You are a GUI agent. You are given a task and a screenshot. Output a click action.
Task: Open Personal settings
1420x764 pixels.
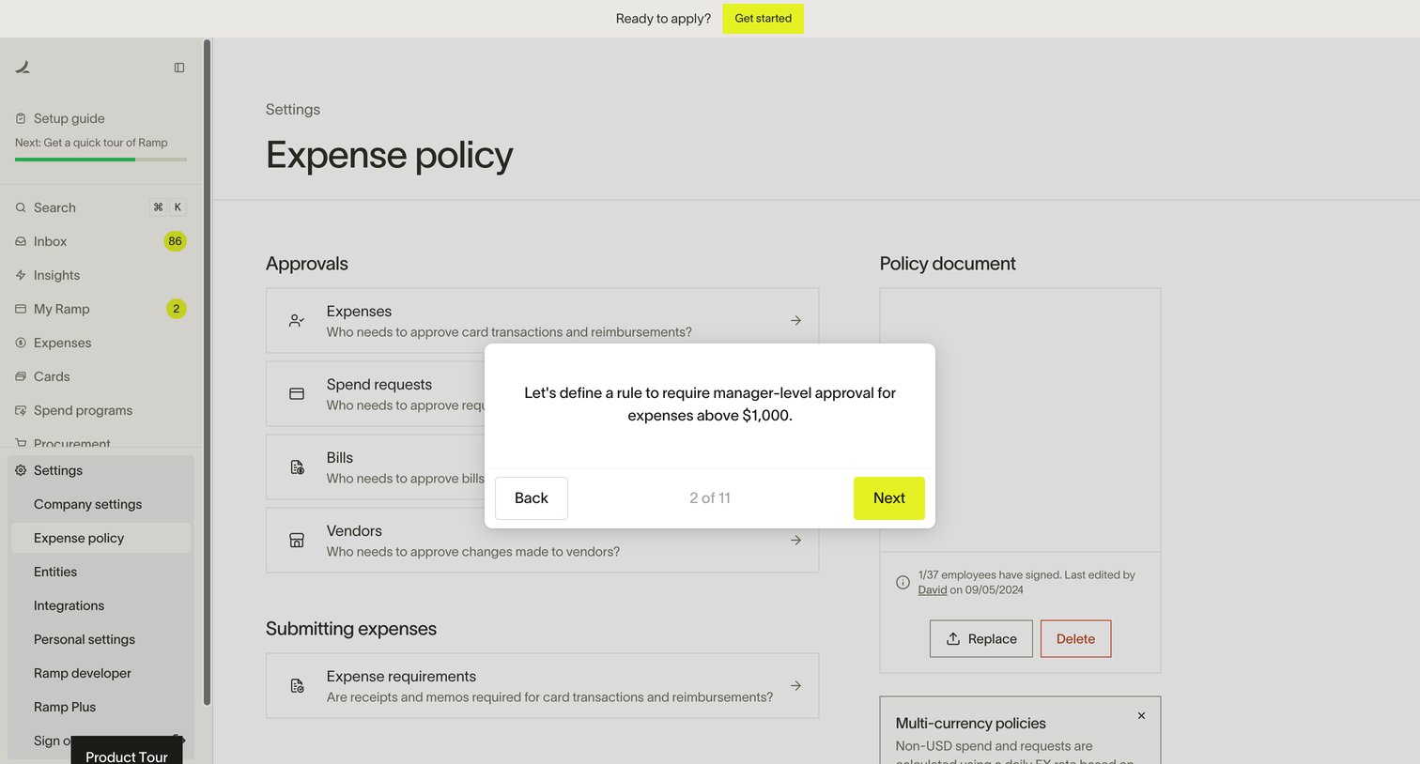point(100,639)
